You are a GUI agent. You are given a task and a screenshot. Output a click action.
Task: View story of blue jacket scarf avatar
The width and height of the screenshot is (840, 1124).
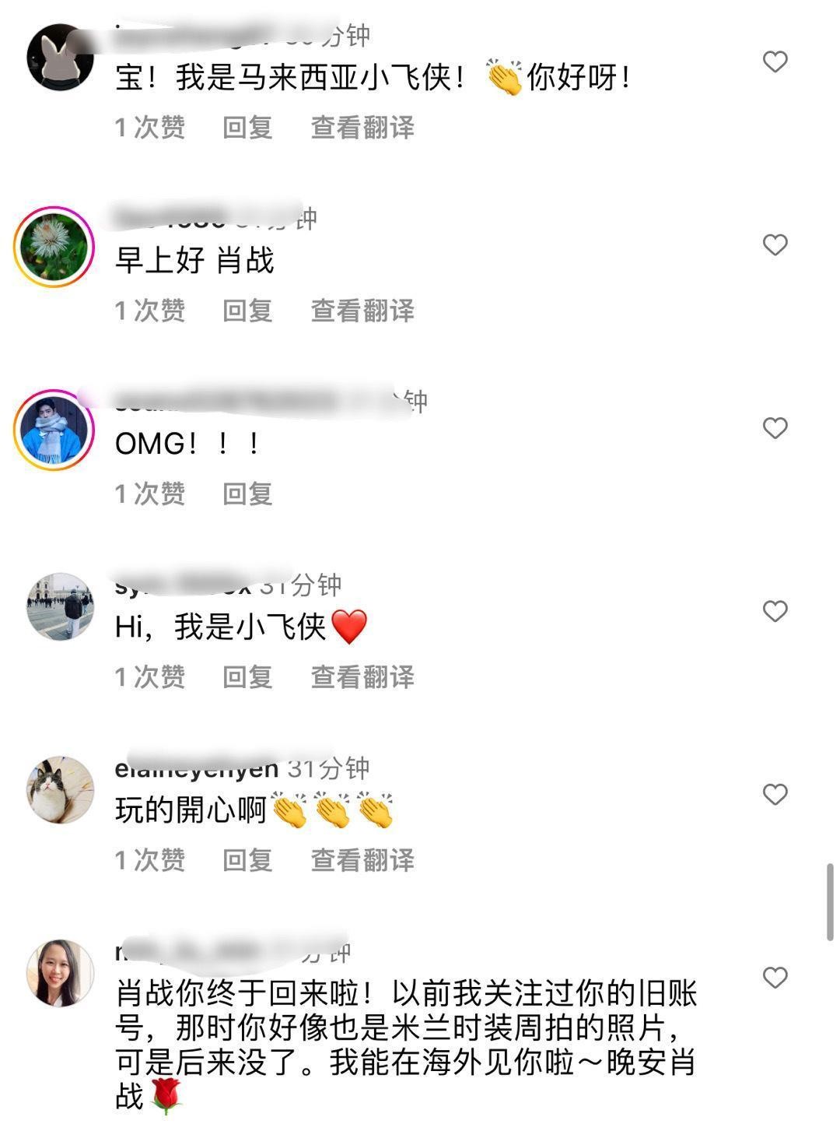pos(54,430)
